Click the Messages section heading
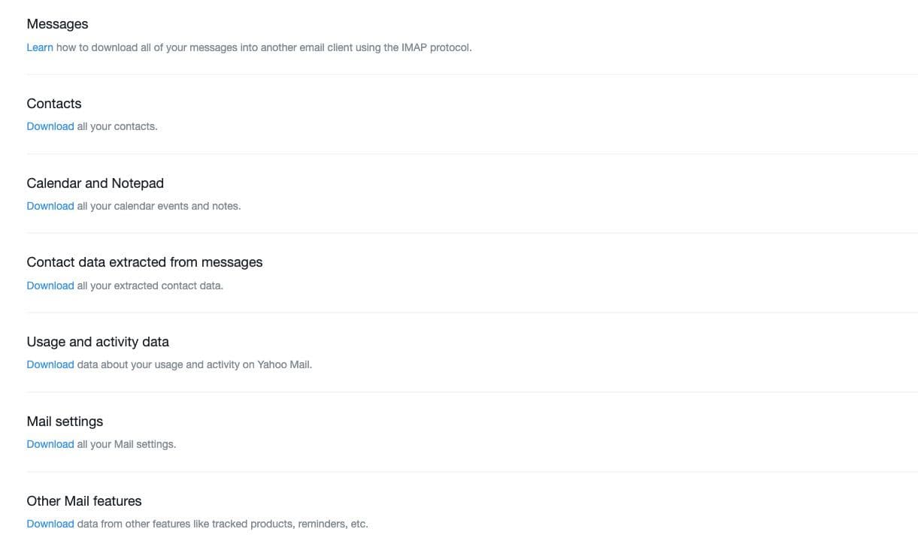 click(57, 24)
